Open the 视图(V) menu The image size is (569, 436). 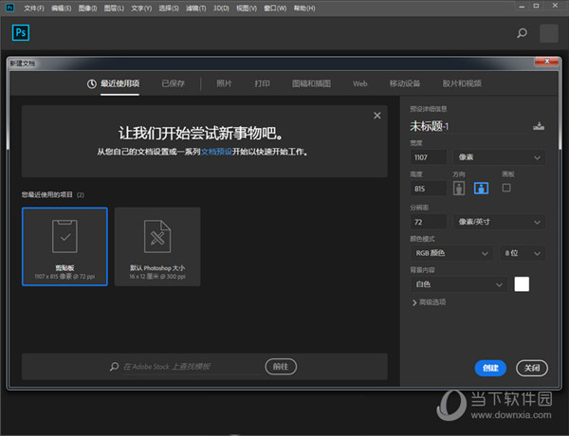coord(247,8)
